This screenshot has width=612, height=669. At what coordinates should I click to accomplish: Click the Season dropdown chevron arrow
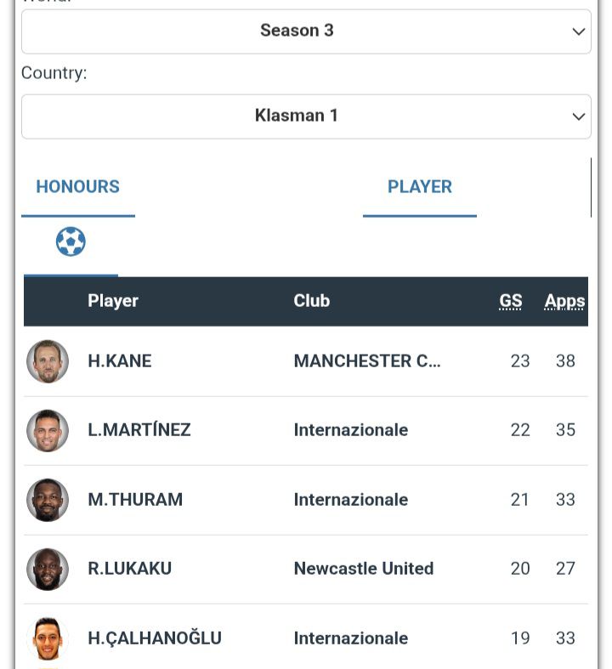579,31
